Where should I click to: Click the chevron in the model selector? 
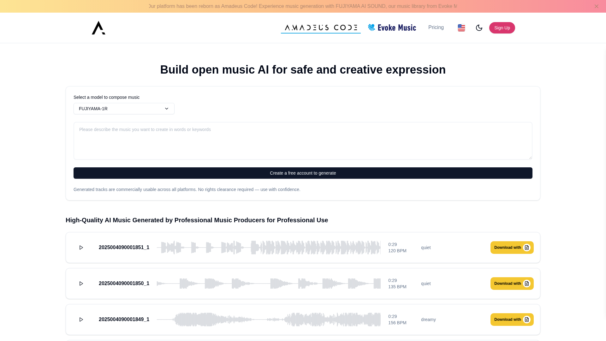pos(167,109)
